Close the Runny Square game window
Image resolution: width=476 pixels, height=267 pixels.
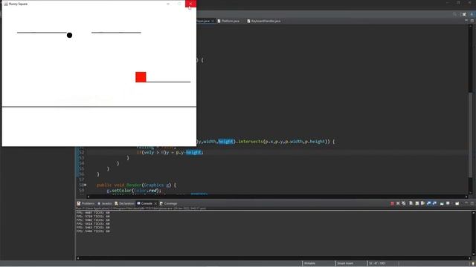pos(190,4)
